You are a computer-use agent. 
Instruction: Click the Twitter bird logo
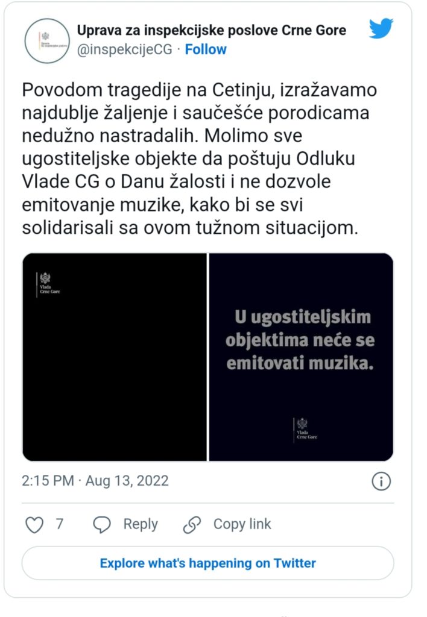(381, 29)
